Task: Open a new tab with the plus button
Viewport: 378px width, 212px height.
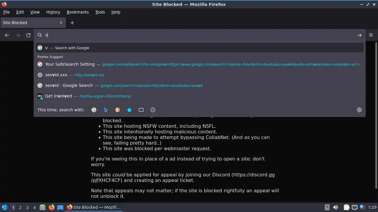Action: [72, 23]
